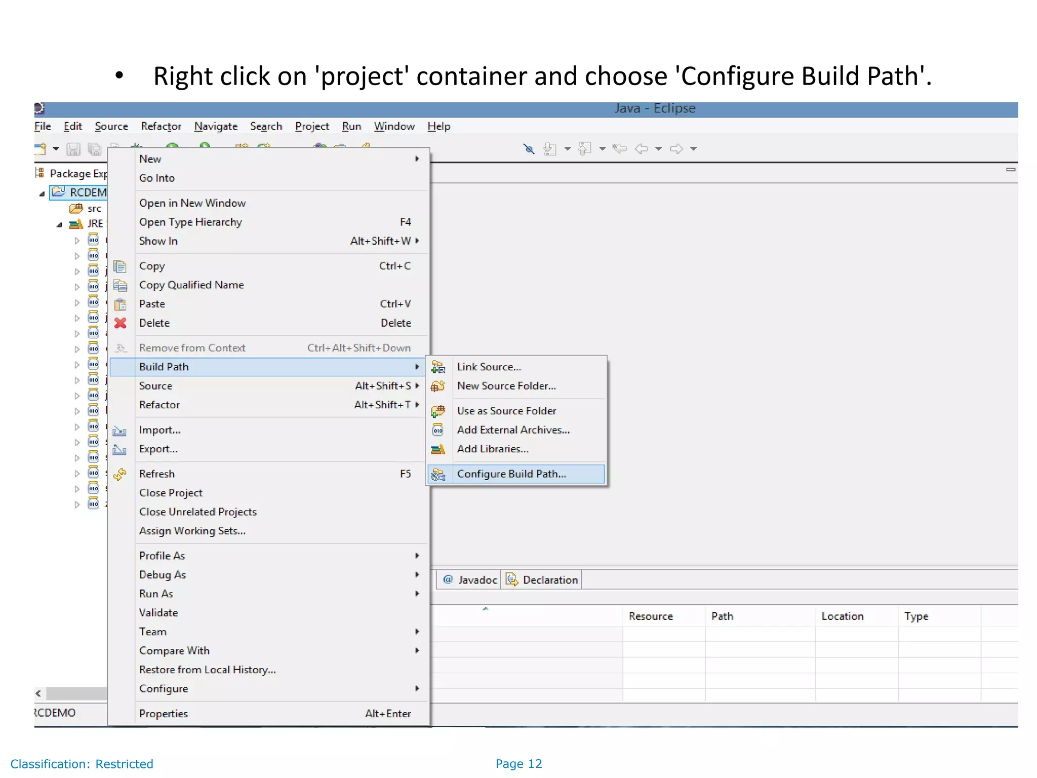
Task: Open the Window menu
Action: [394, 126]
